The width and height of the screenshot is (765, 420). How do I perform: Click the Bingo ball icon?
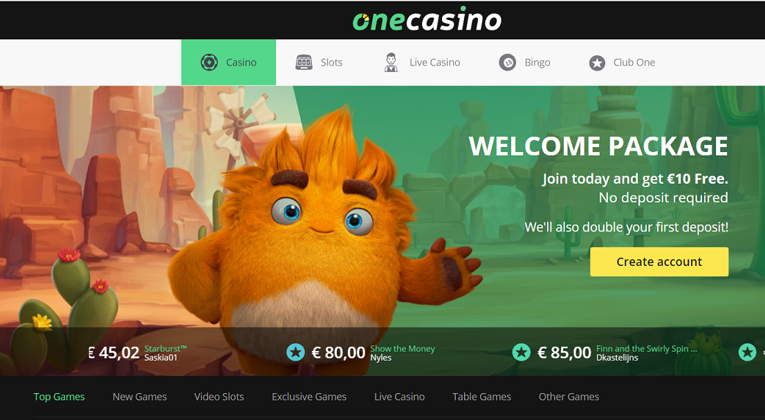click(508, 62)
